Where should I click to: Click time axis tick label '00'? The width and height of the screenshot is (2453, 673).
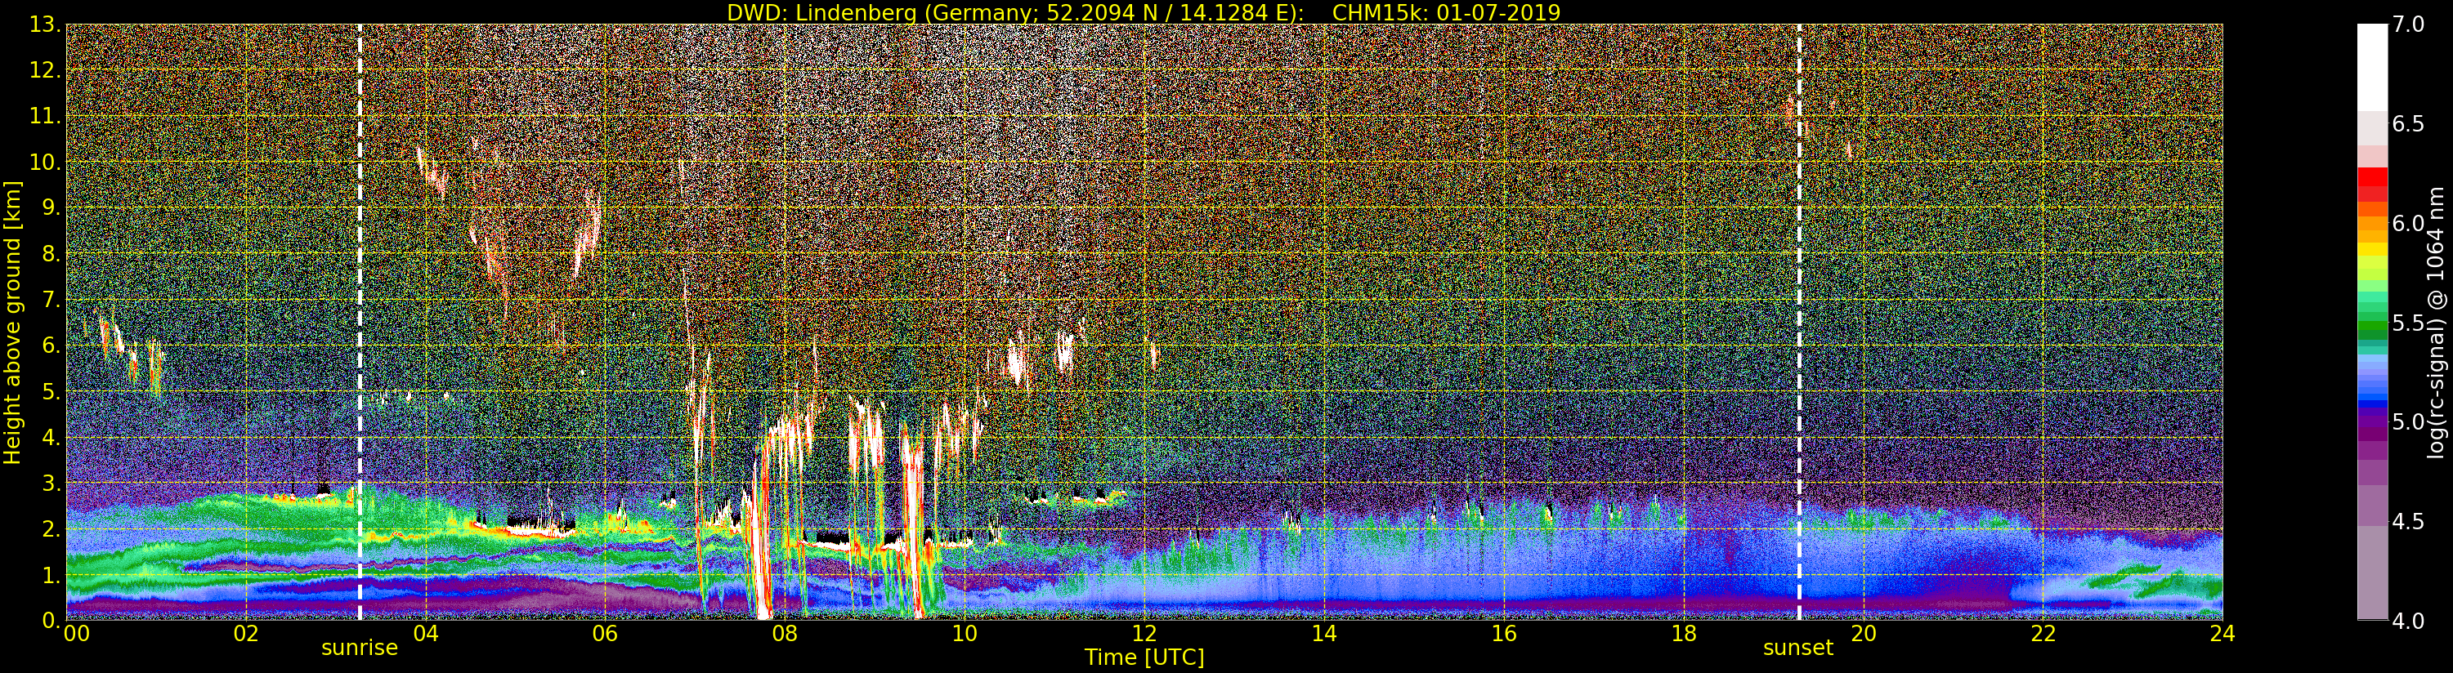pos(76,634)
